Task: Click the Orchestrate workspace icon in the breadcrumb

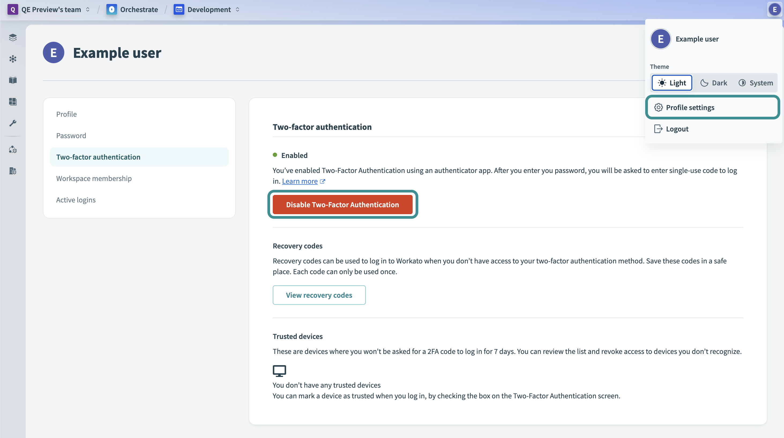Action: (x=112, y=9)
